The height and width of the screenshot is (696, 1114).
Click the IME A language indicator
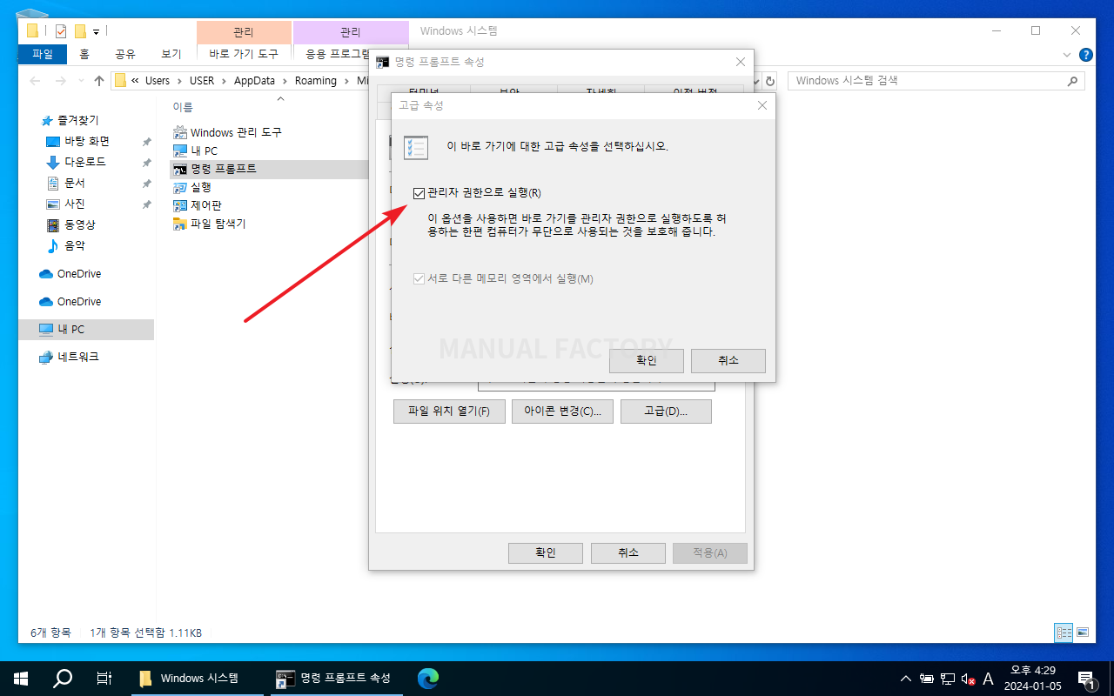click(x=988, y=679)
